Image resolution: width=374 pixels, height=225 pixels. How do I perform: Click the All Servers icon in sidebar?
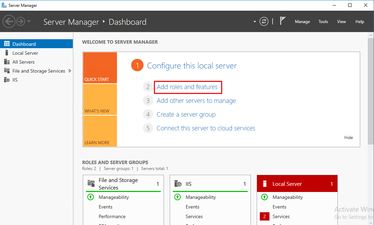click(x=7, y=62)
